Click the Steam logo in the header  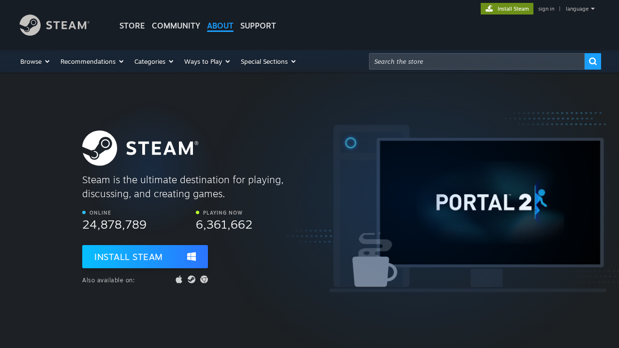point(54,25)
